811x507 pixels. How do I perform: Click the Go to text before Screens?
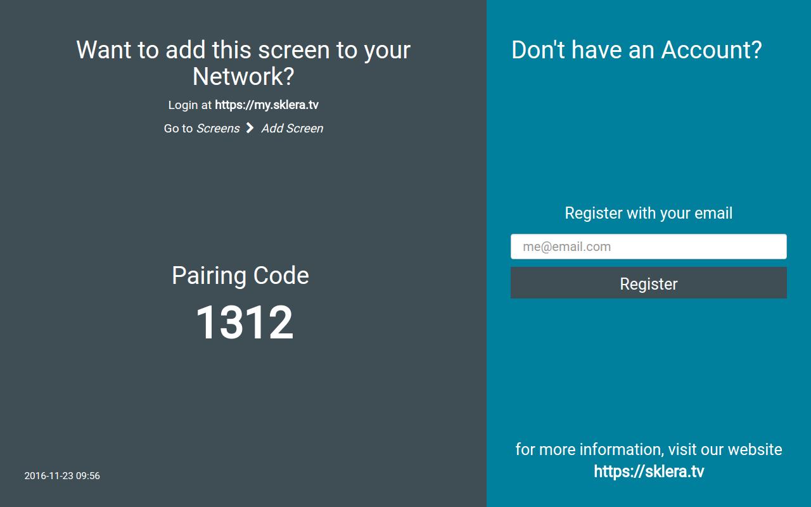coord(178,128)
